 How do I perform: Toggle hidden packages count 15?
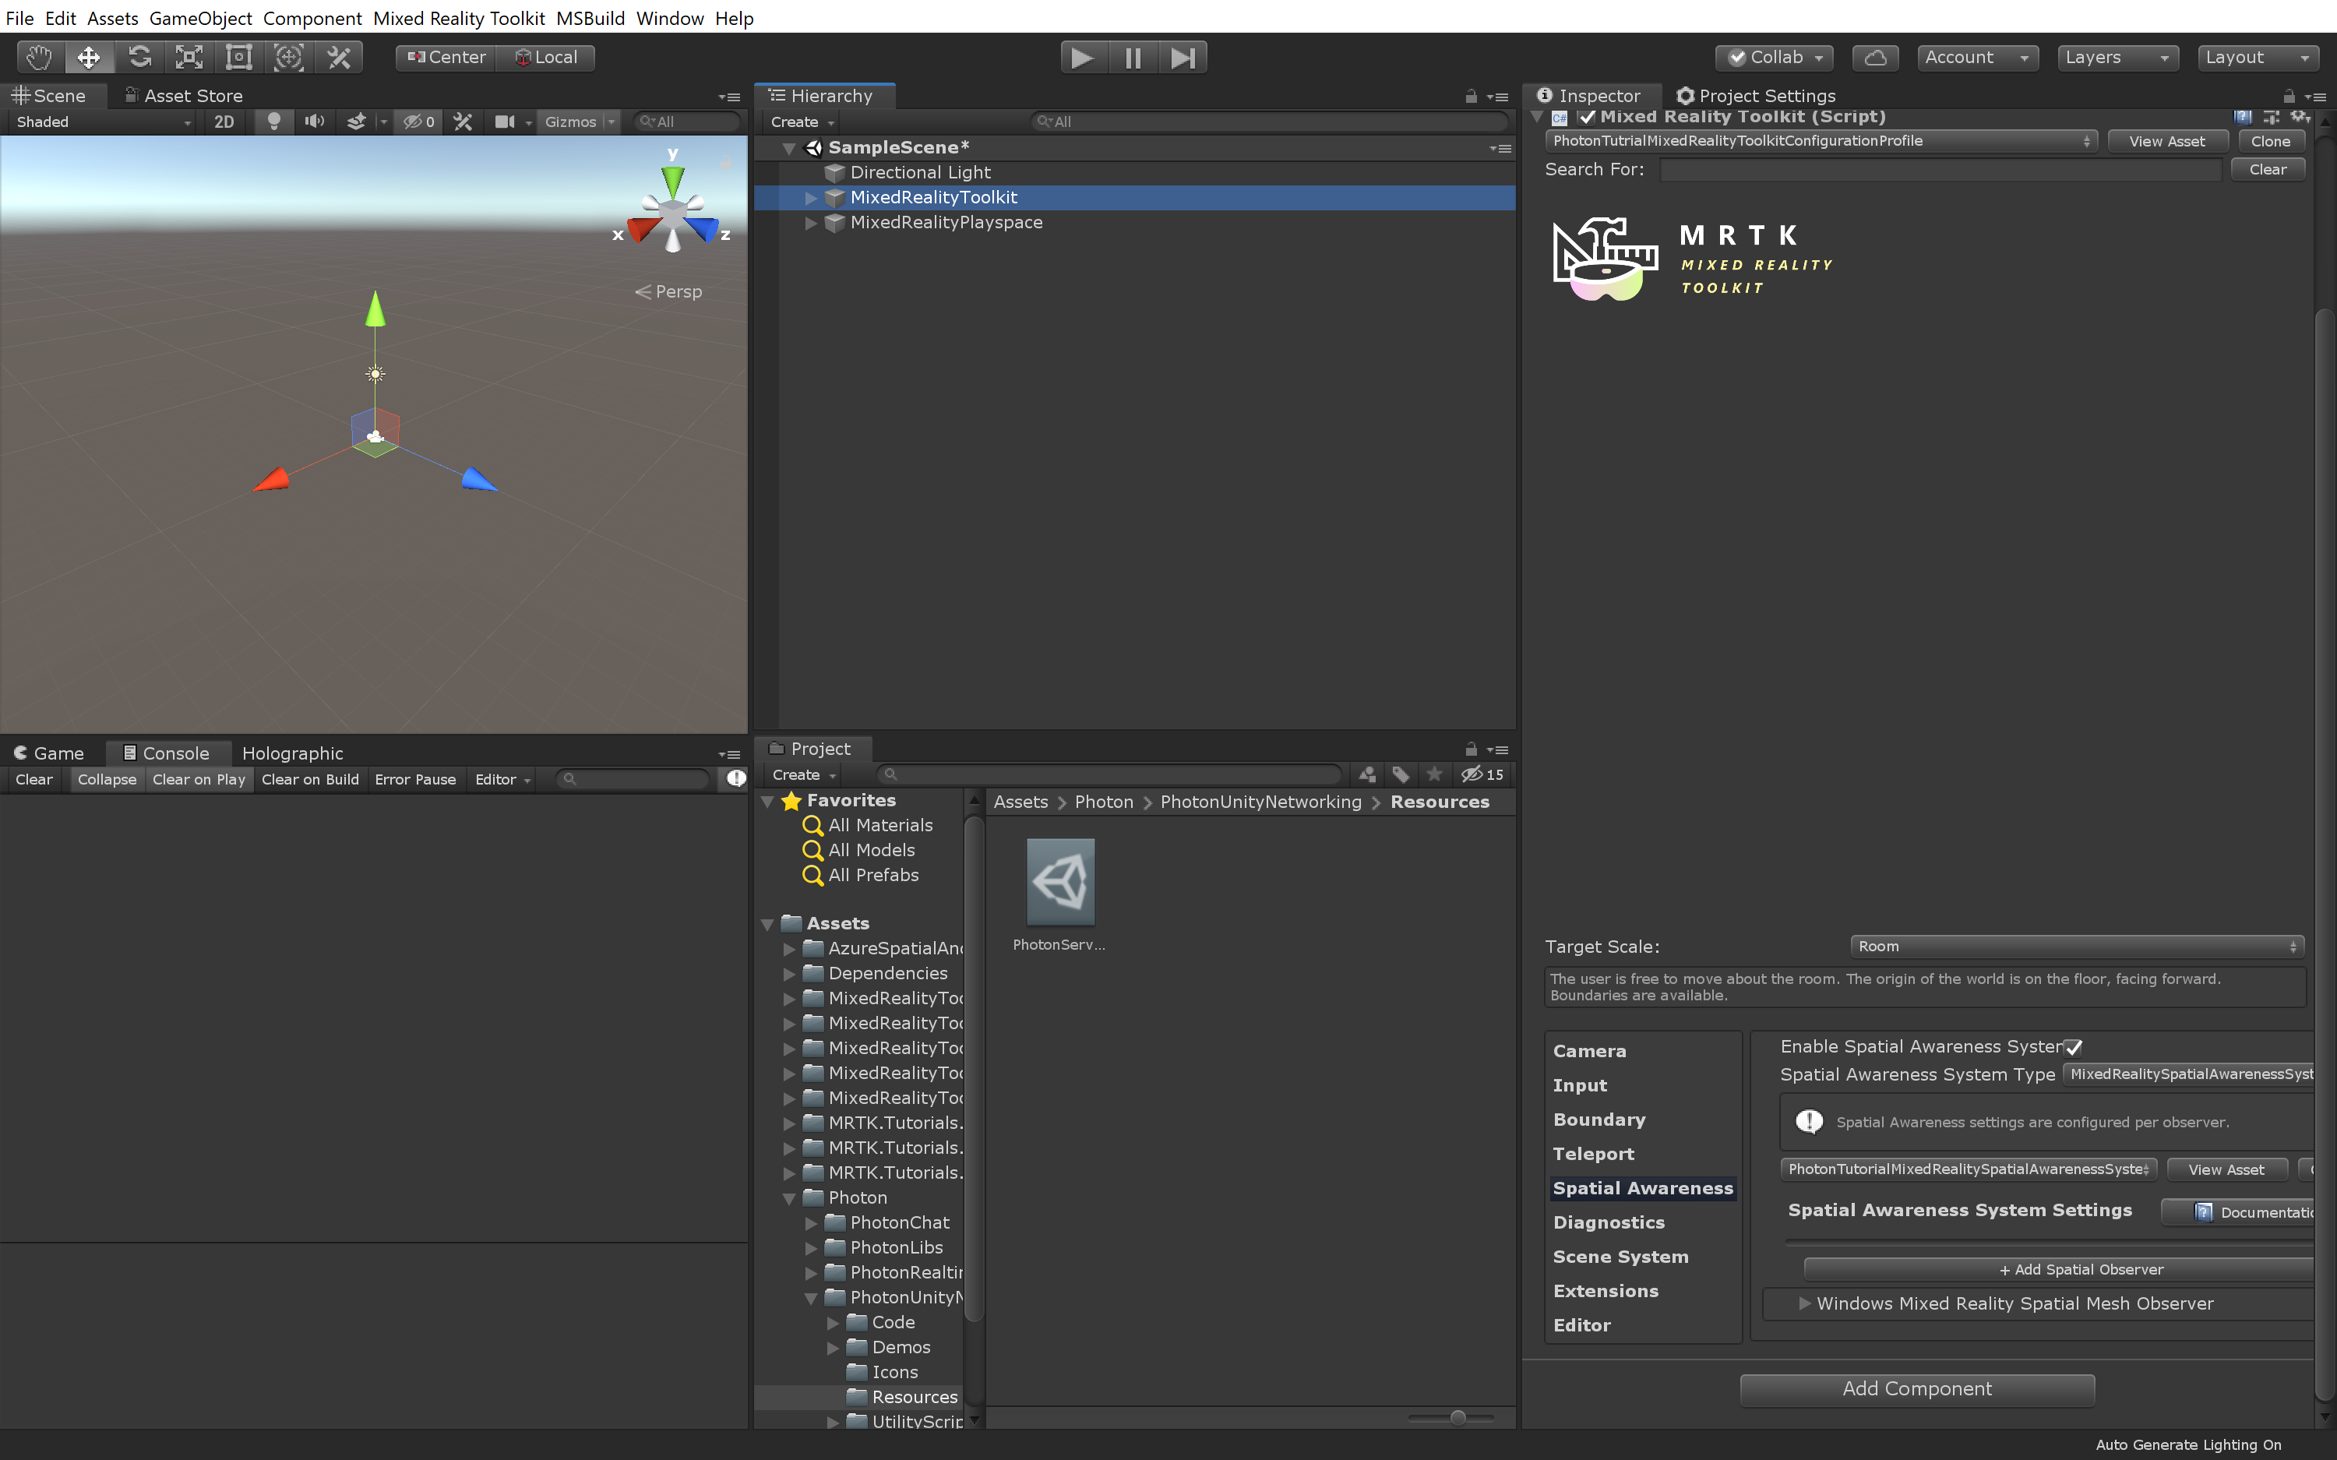click(x=1482, y=774)
